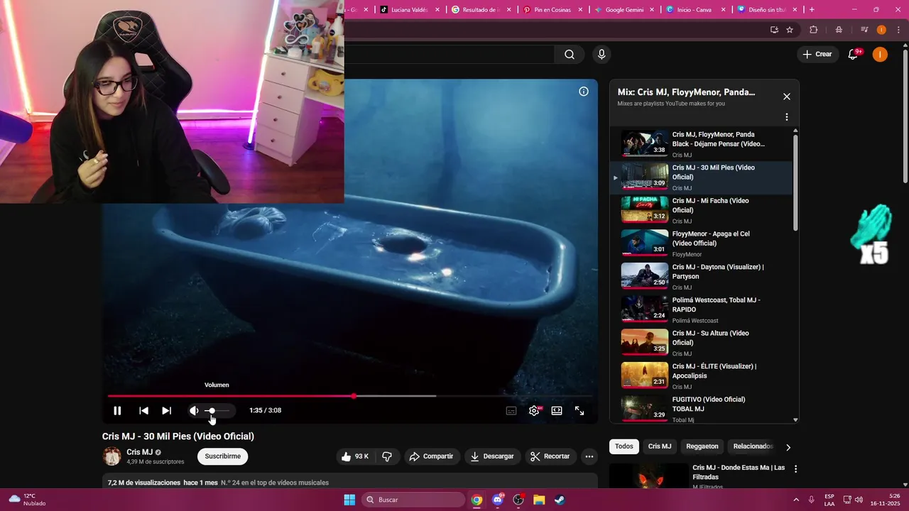Open the player settings gear
The image size is (909, 511).
tap(534, 410)
